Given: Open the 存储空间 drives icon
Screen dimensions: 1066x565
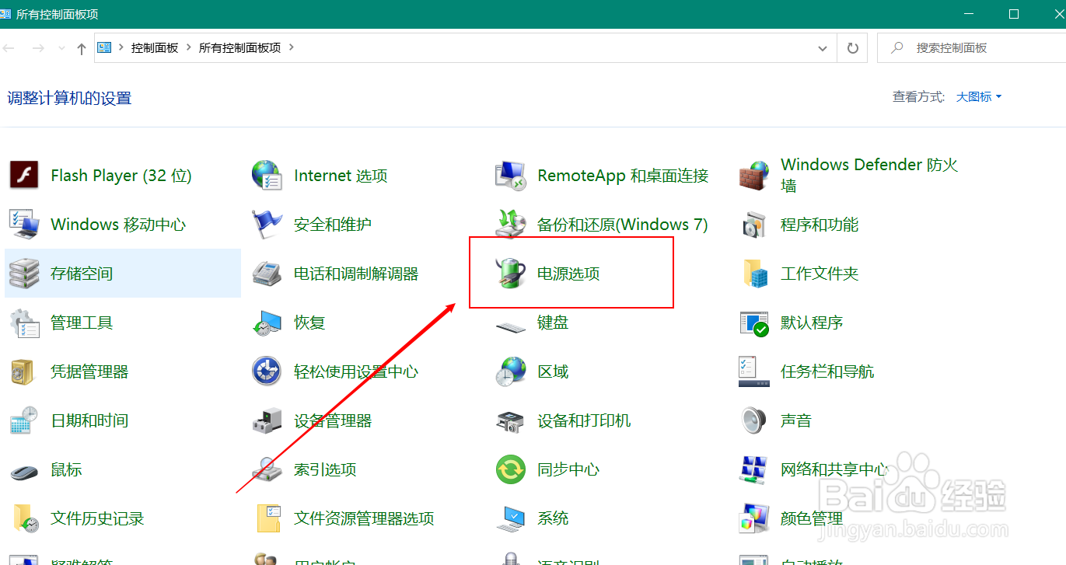Looking at the screenshot, I should click(x=24, y=274).
